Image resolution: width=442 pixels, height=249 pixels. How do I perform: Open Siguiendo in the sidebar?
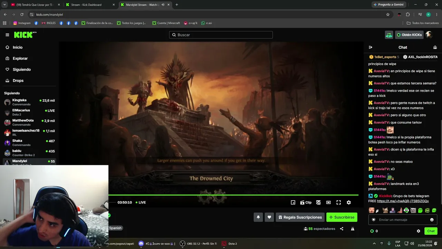pyautogui.click(x=29, y=70)
